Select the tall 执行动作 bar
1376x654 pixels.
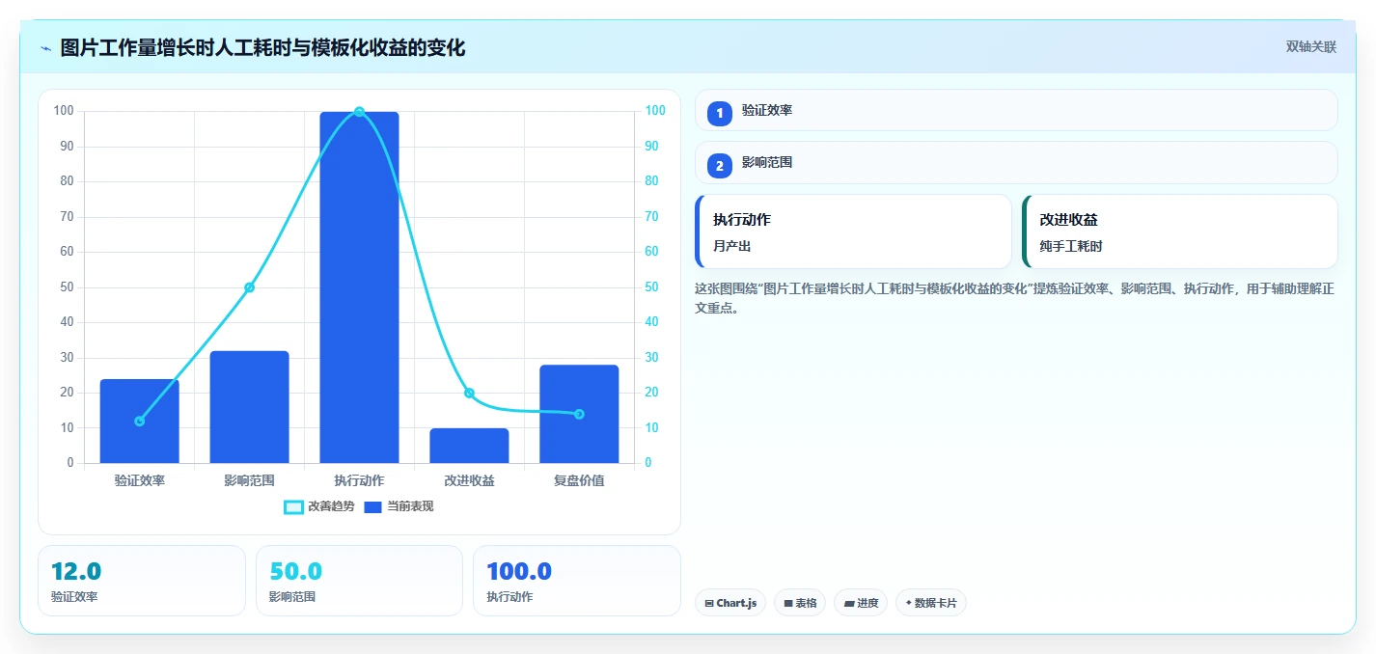point(359,287)
